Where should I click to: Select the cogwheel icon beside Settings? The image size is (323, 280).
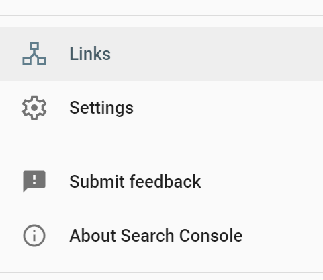34,108
